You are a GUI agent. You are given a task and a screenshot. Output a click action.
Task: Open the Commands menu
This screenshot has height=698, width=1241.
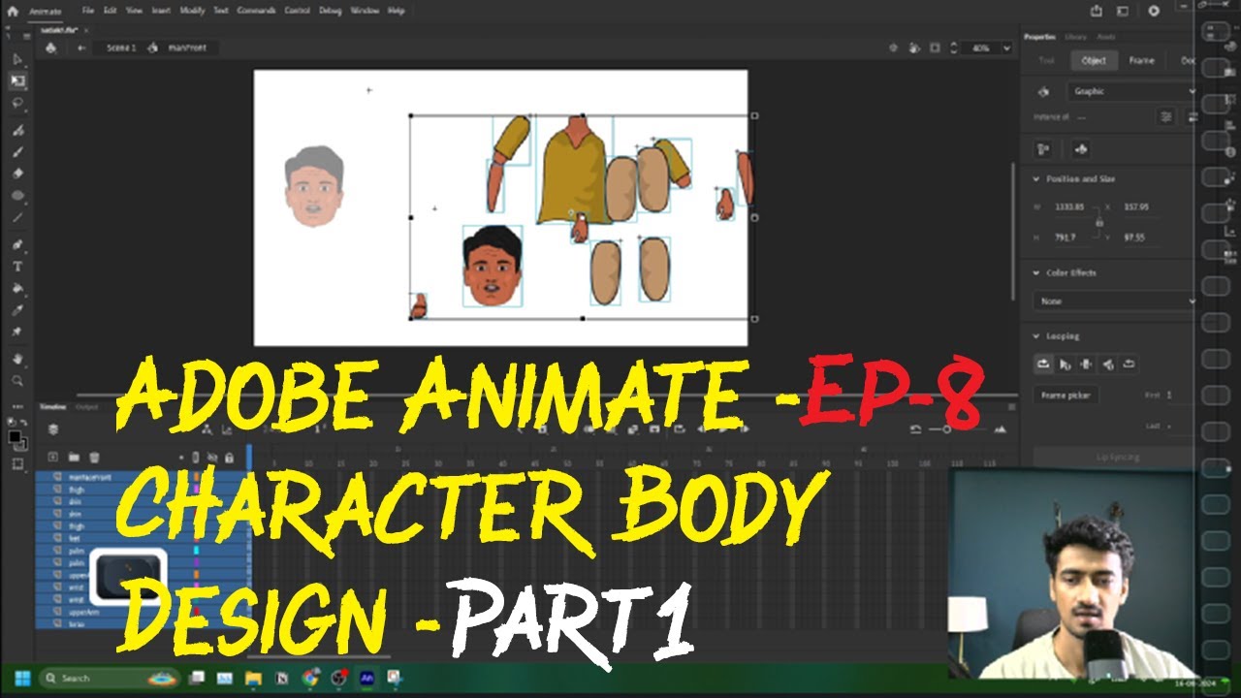[x=256, y=11]
